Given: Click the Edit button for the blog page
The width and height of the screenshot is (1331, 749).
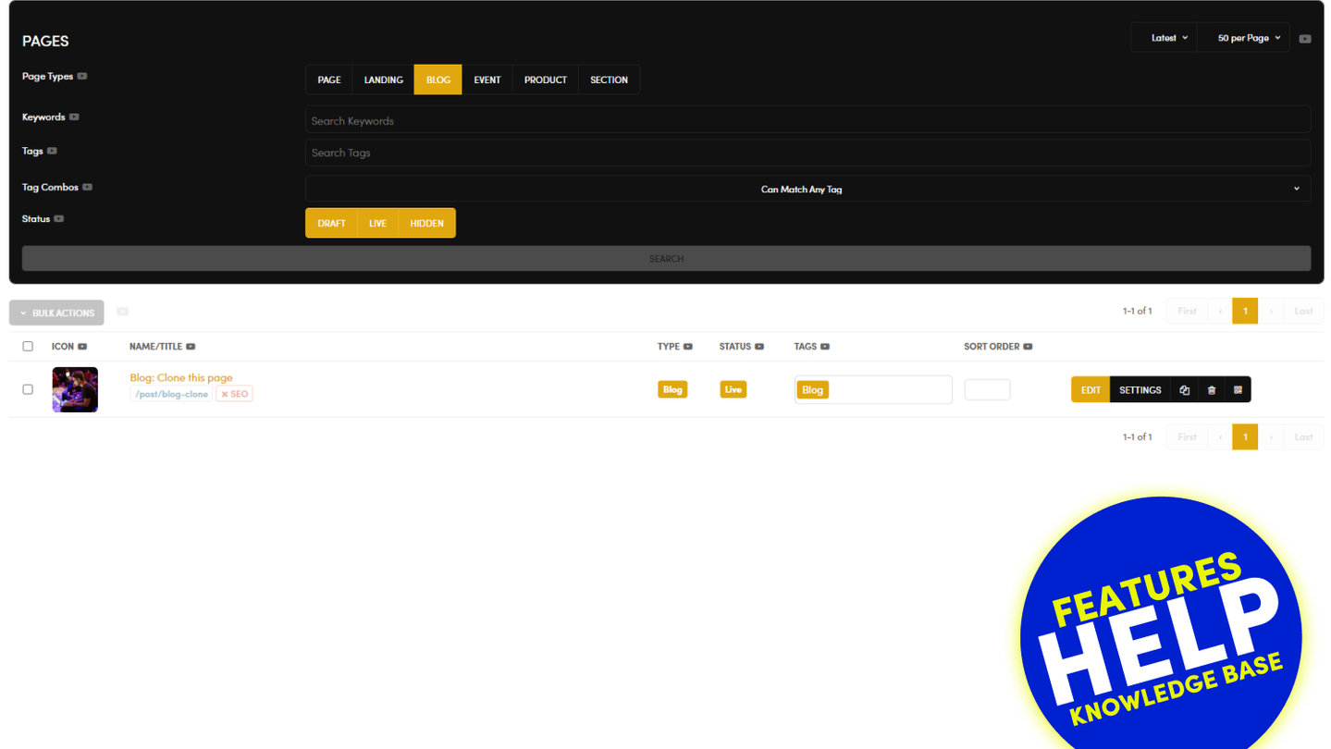Looking at the screenshot, I should (1091, 390).
